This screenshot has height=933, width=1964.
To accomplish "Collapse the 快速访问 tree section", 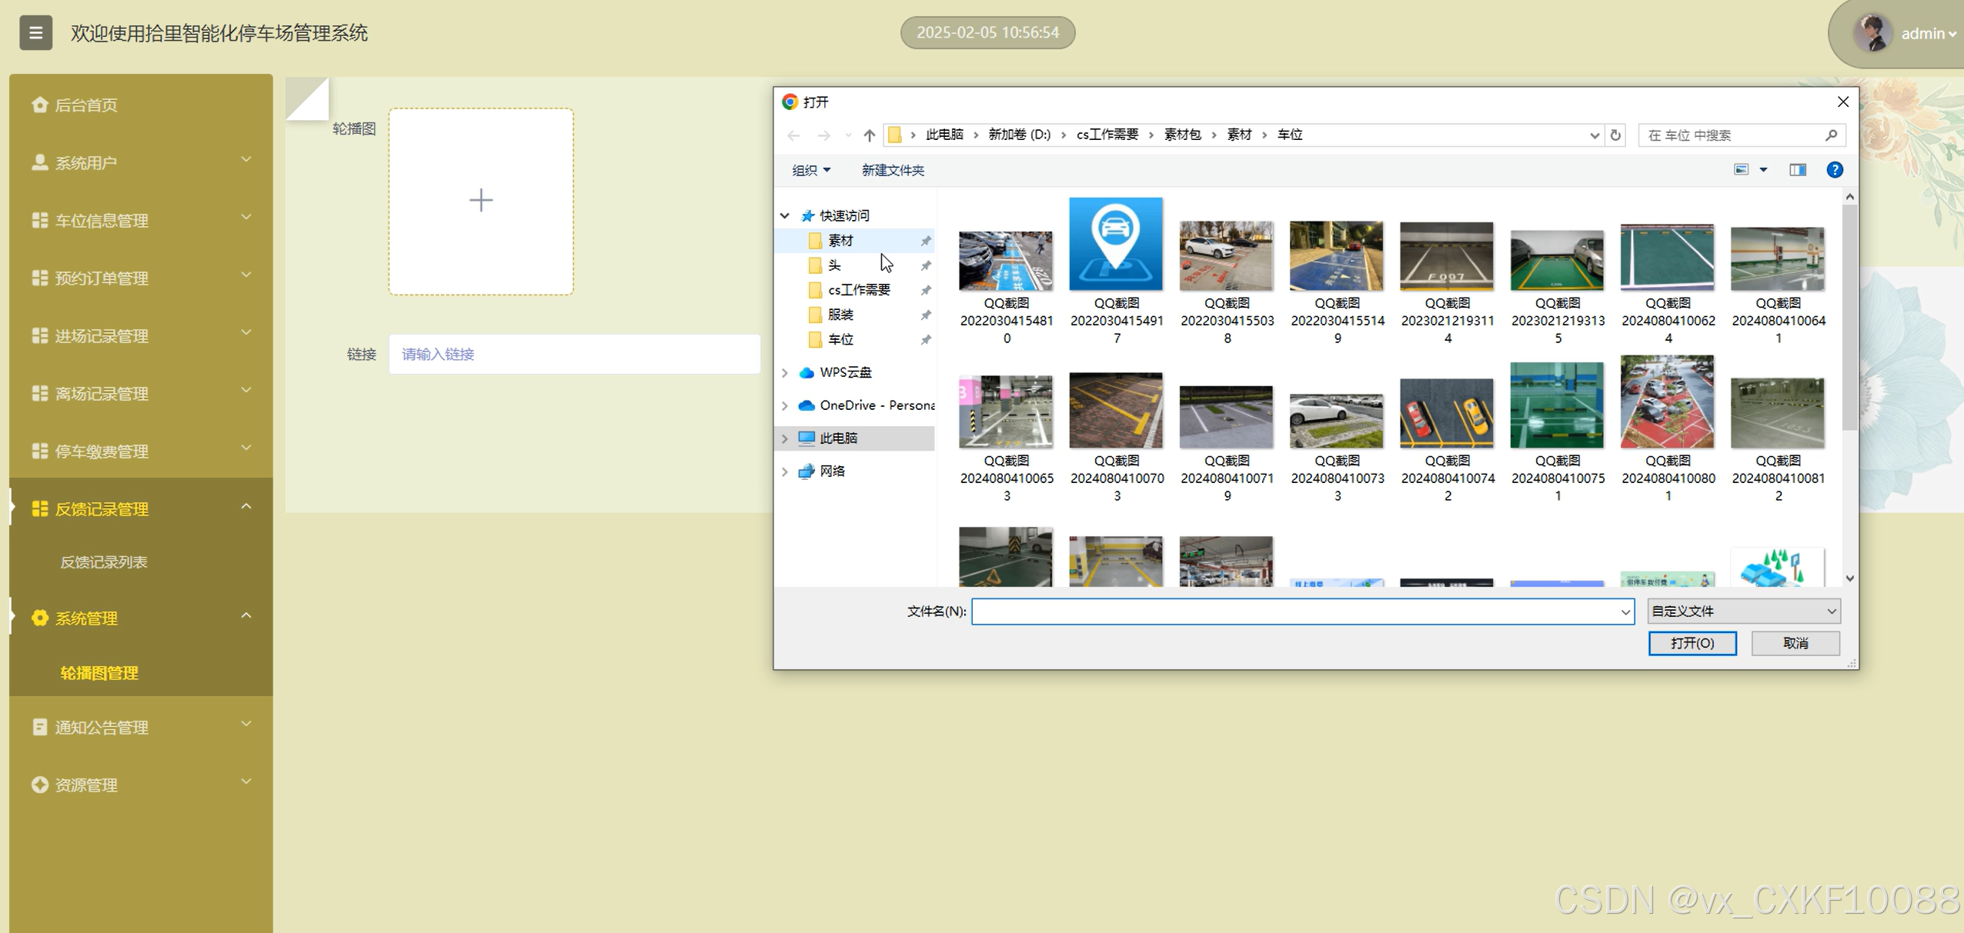I will (x=785, y=216).
